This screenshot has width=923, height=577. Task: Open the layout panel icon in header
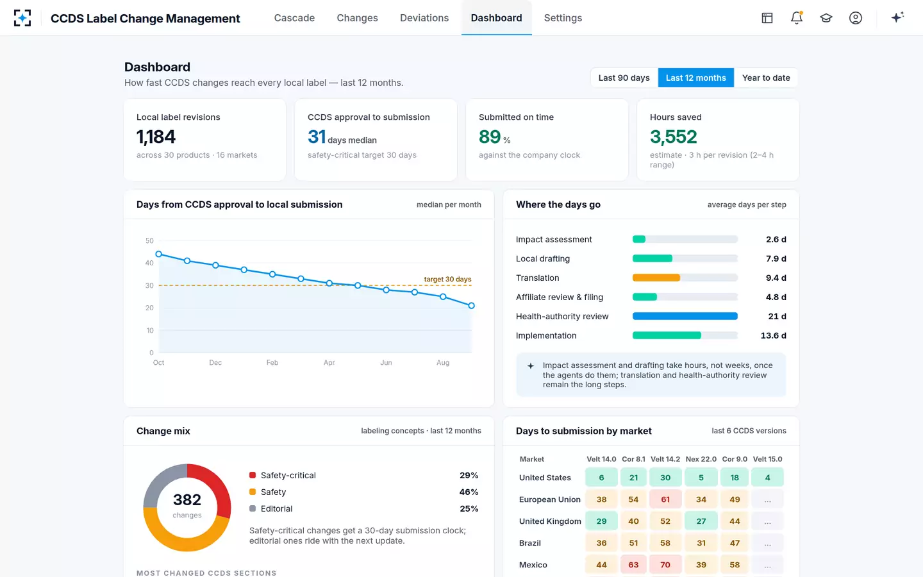[x=767, y=18]
